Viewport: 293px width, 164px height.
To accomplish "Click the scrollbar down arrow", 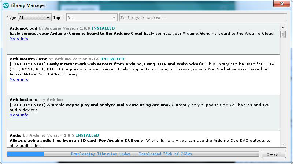I will [283, 144].
